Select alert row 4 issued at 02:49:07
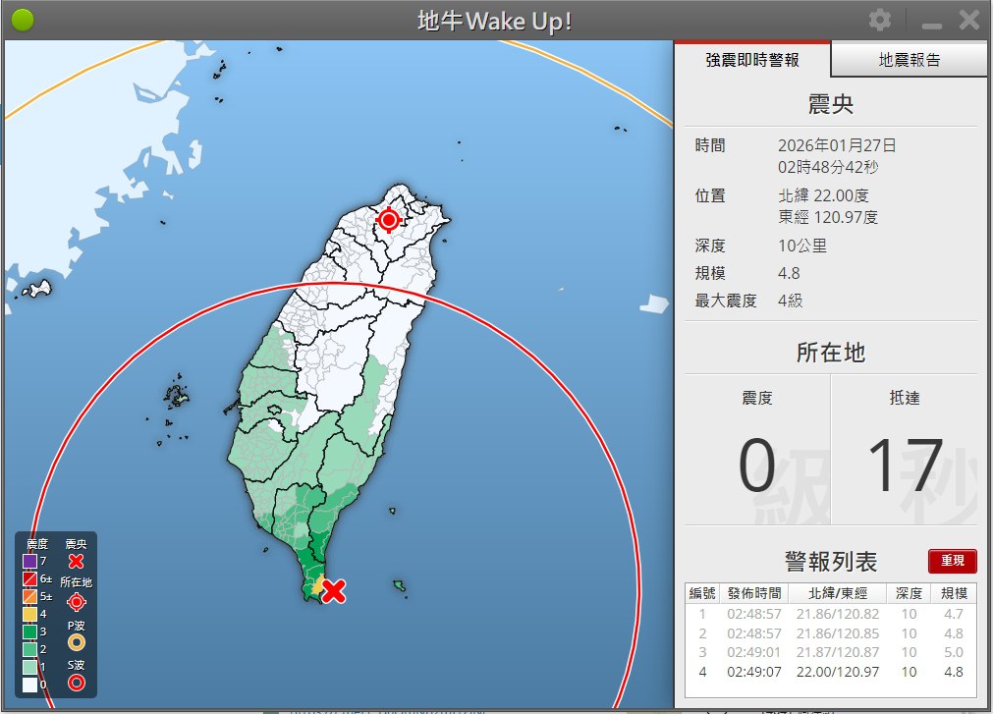The height and width of the screenshot is (714, 993). pos(830,672)
